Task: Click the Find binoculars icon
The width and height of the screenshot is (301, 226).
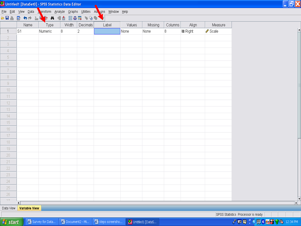Action: 53,18
